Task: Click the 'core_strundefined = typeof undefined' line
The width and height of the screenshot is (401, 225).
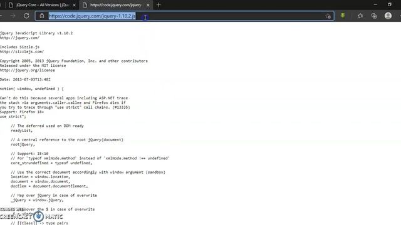Action: point(51,162)
